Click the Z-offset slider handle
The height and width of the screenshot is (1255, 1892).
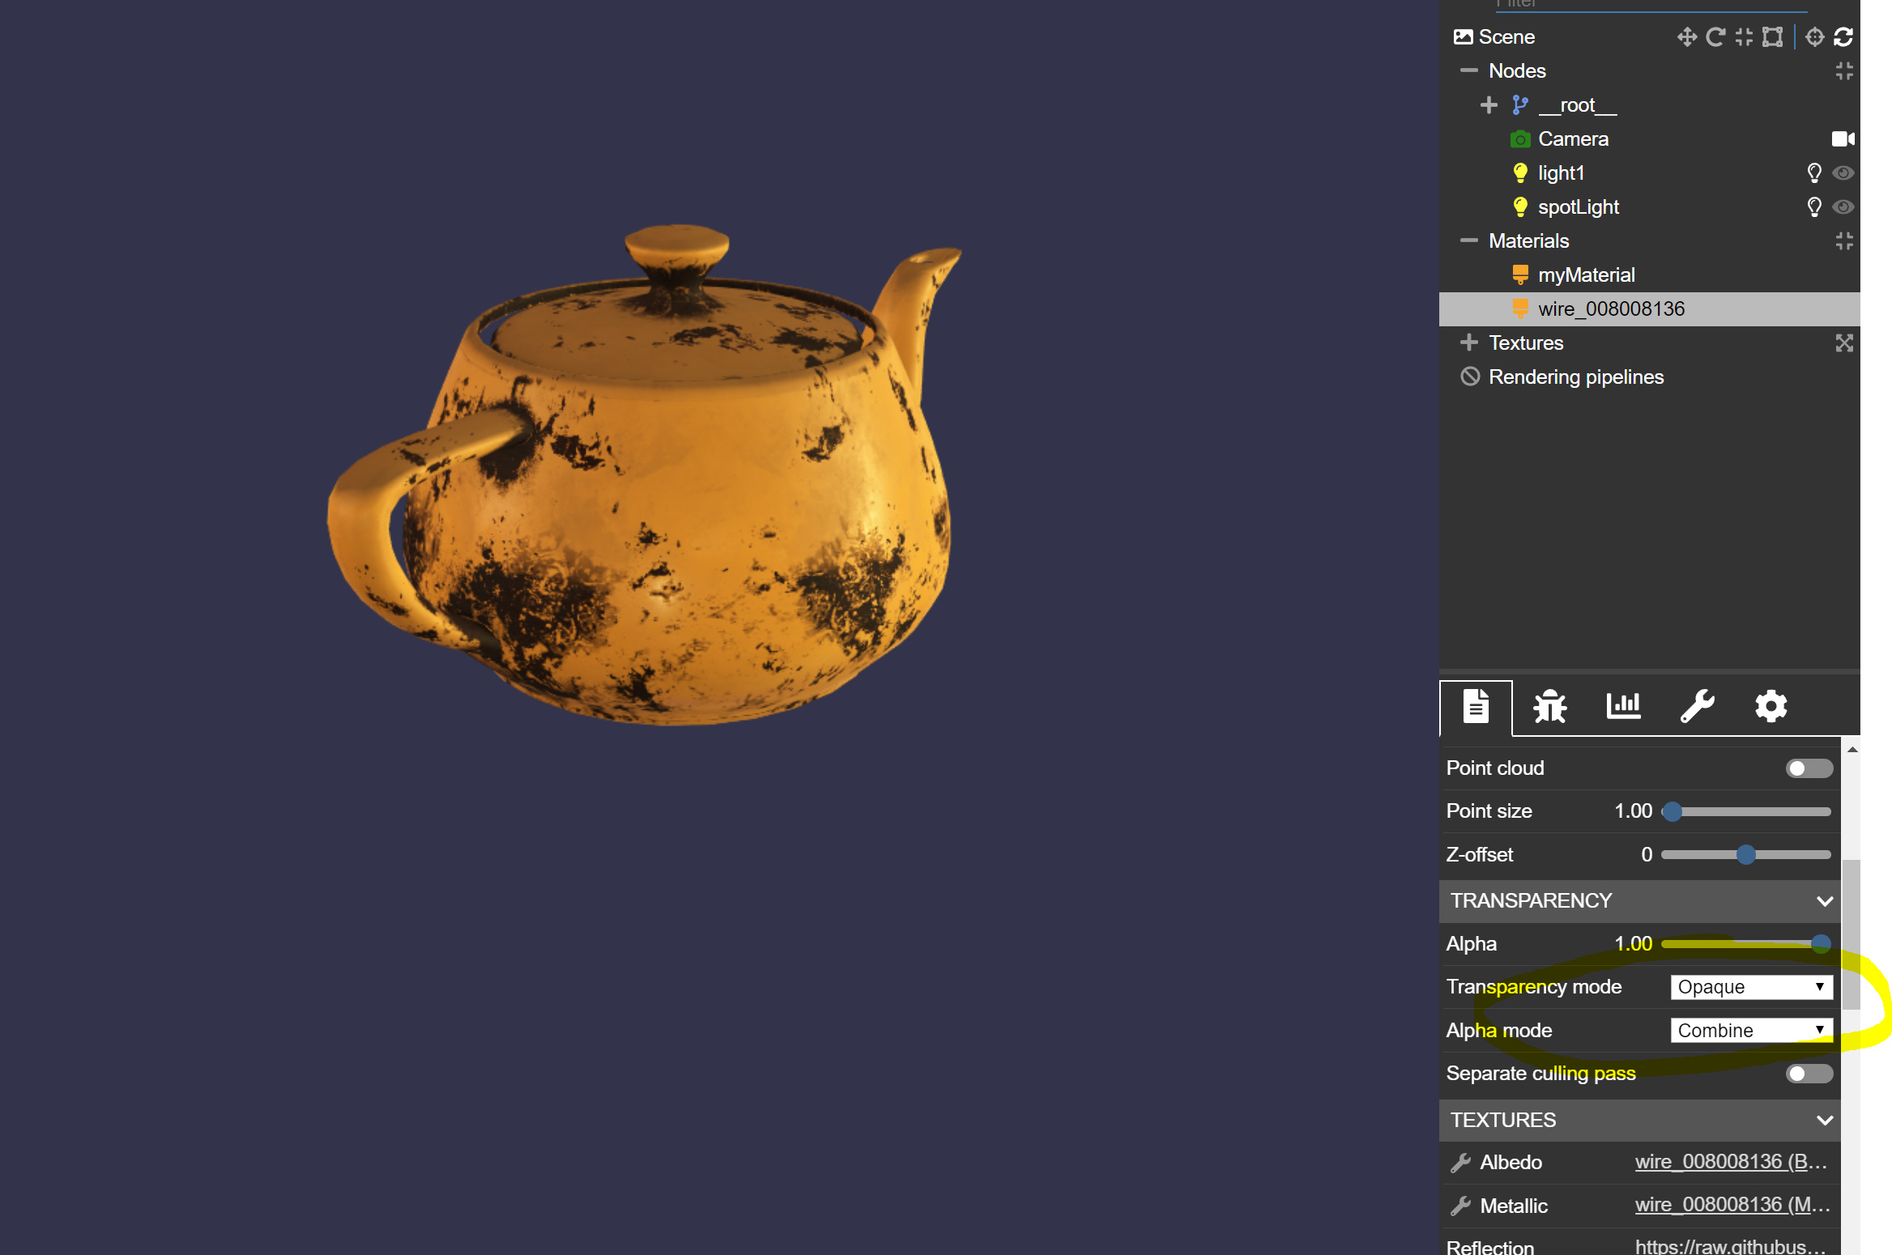(x=1746, y=855)
